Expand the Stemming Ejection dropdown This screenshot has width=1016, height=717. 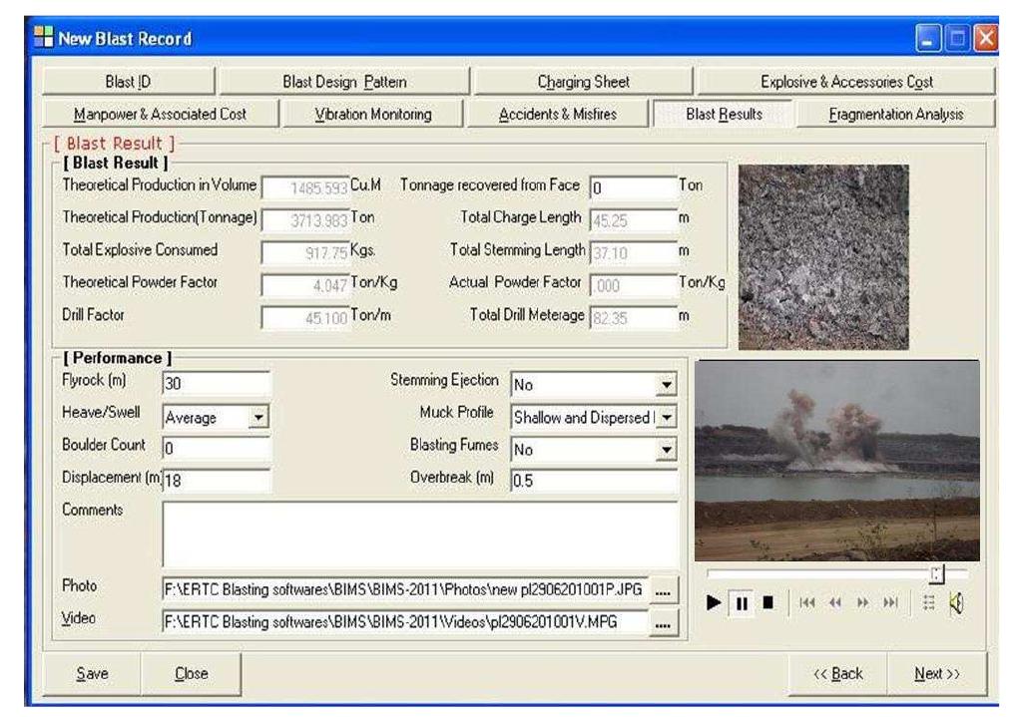tap(666, 385)
